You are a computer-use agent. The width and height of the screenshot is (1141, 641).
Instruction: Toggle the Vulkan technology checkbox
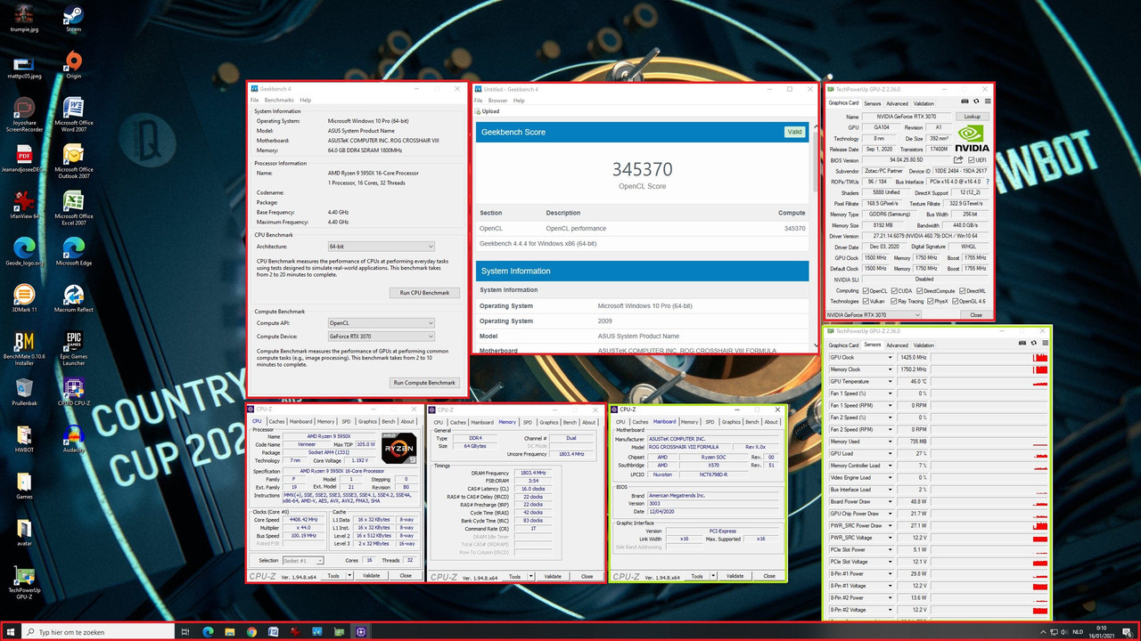(x=866, y=301)
